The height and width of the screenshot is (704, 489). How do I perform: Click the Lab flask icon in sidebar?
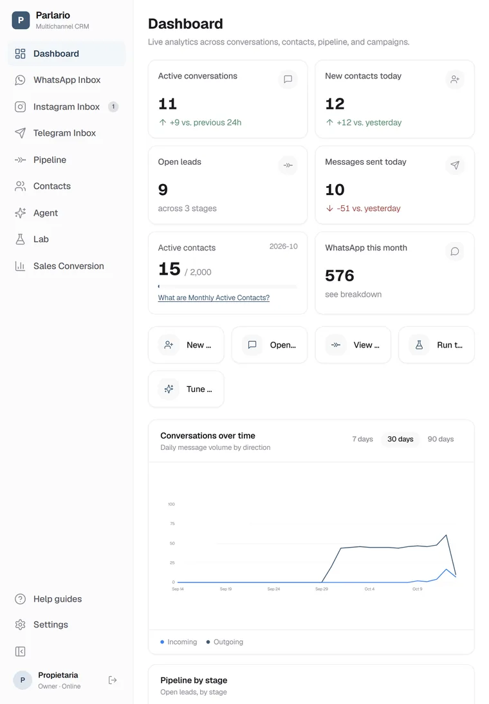tap(20, 239)
